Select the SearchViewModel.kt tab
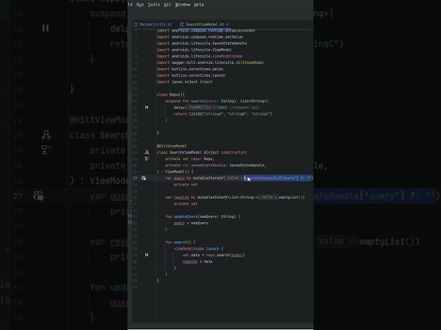 205,25
